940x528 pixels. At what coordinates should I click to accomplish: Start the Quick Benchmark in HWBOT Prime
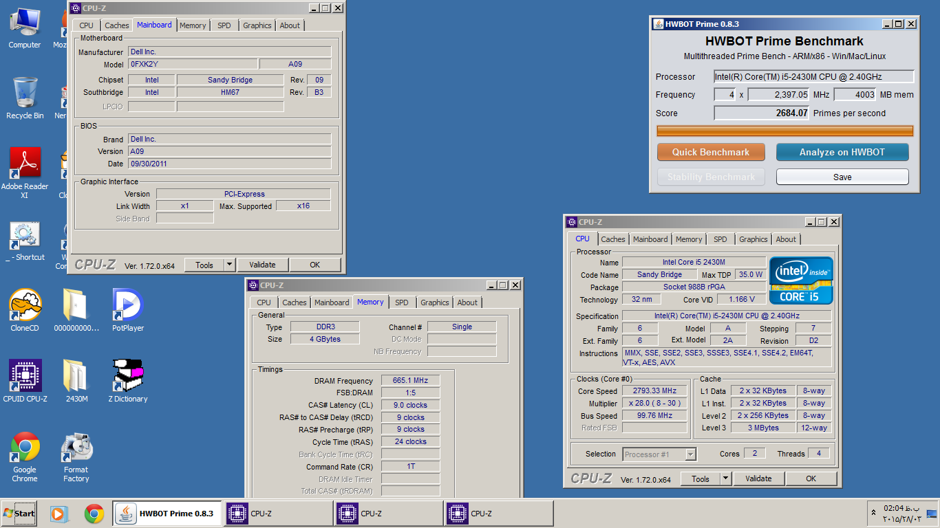pos(711,152)
